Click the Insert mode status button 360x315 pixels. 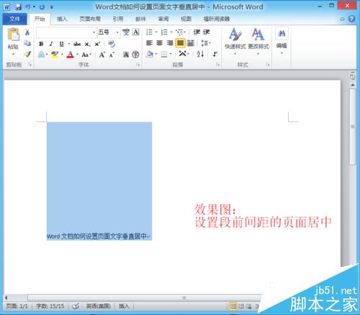coord(124,306)
